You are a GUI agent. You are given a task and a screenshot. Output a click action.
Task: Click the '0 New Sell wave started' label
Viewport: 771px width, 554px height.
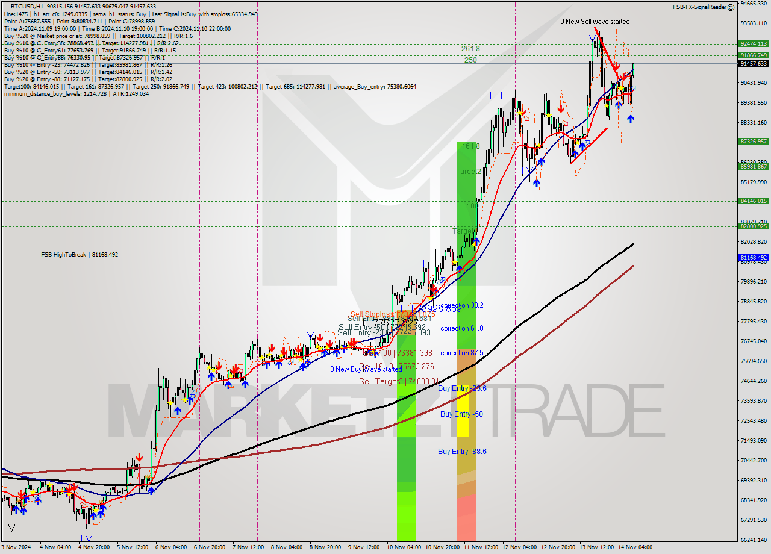point(595,22)
